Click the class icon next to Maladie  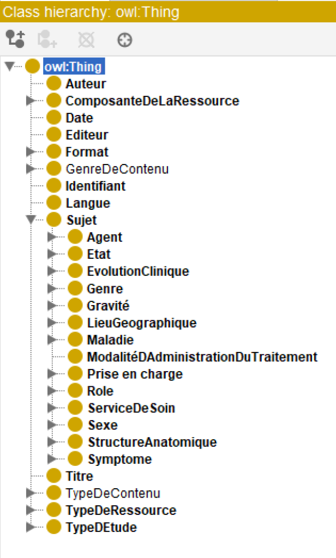(75, 339)
